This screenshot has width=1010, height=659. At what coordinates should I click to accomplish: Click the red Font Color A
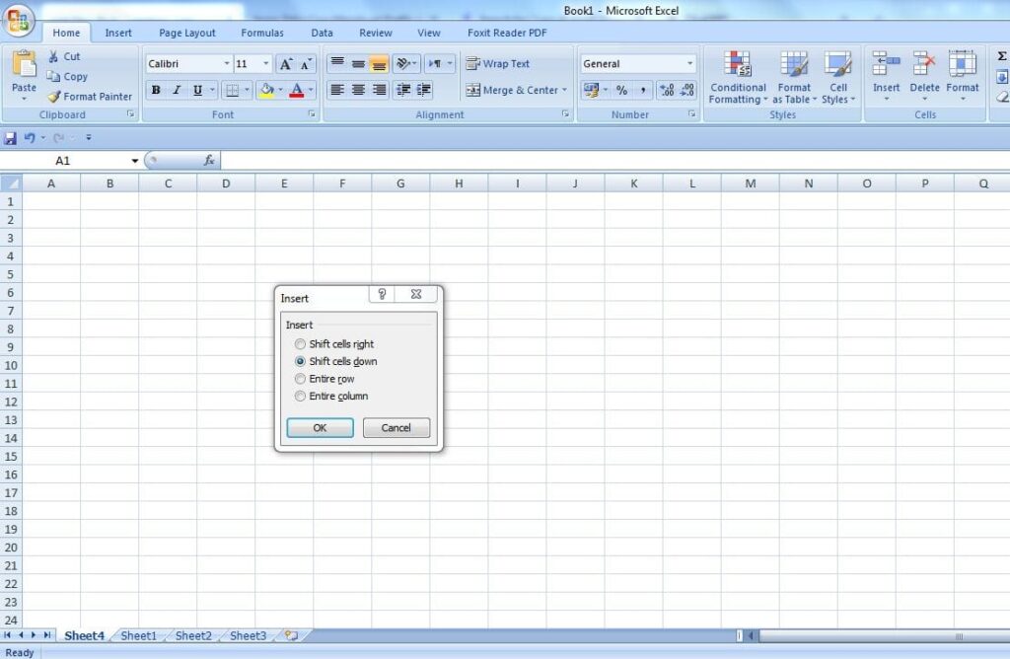click(296, 90)
